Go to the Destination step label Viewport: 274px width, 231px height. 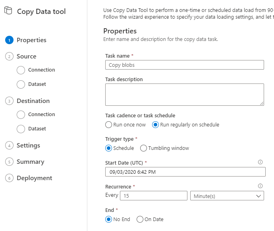tap(33, 101)
